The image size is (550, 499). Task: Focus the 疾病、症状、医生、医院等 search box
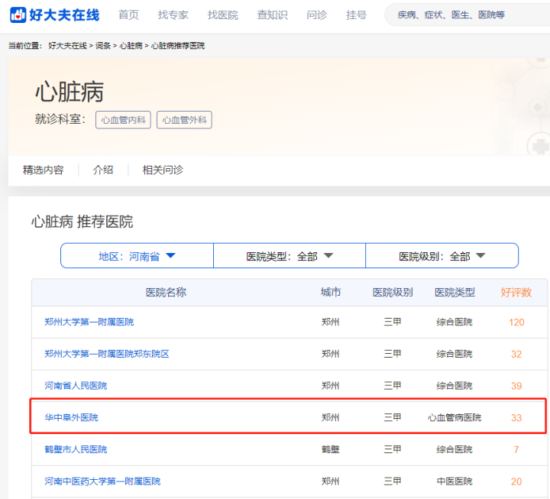467,15
